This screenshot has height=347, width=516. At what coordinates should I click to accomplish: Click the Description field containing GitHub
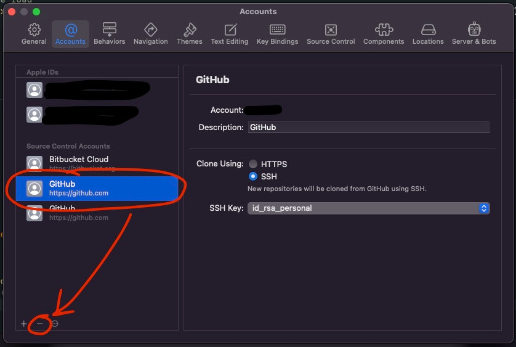click(x=369, y=127)
